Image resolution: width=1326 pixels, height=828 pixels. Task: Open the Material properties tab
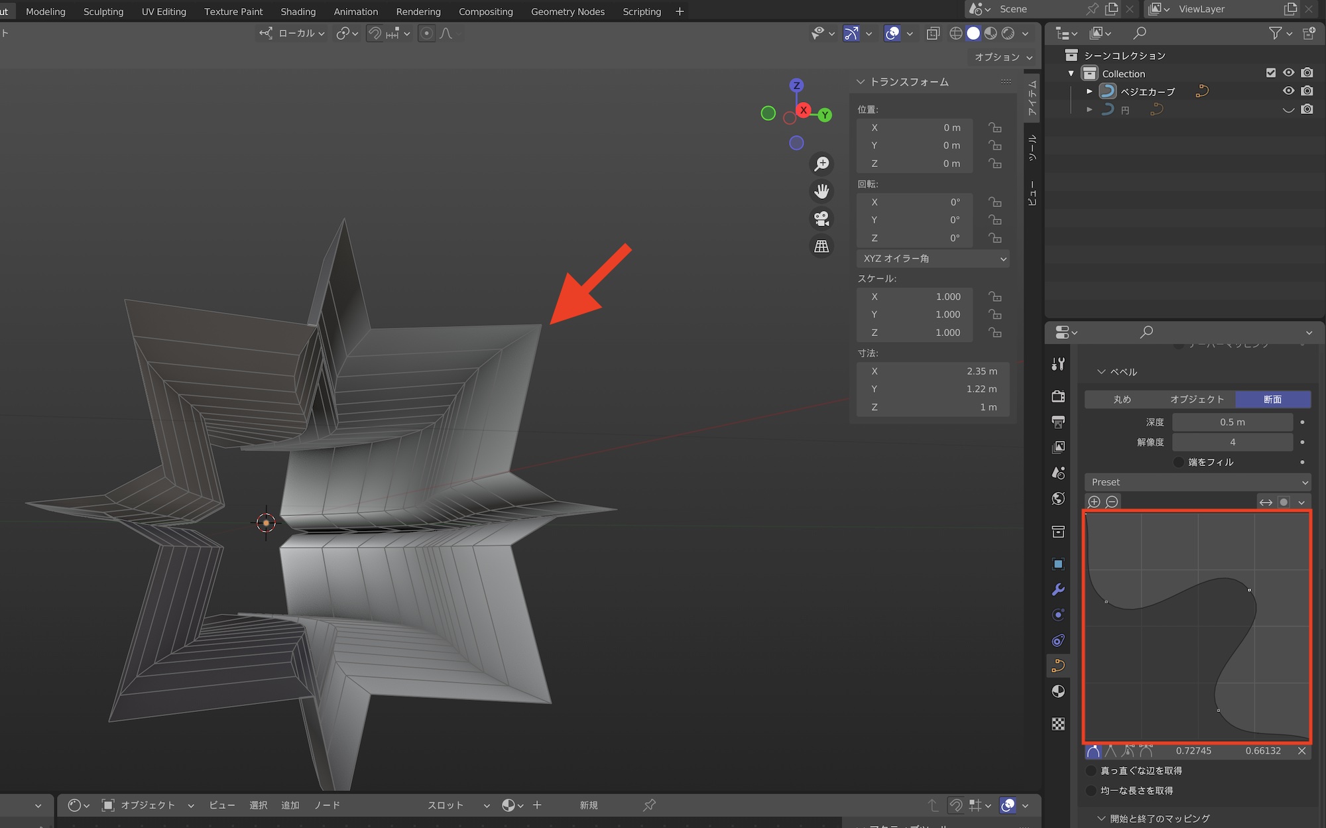pos(1058,691)
